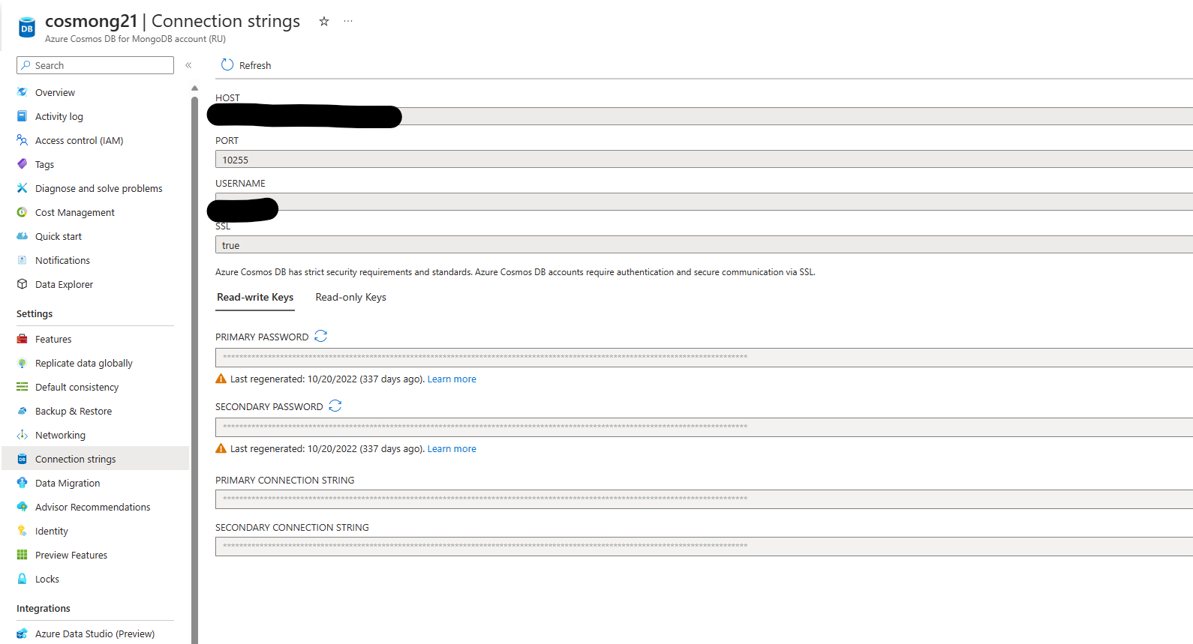Image resolution: width=1193 pixels, height=644 pixels.
Task: Click the warning icon under primary password
Action: (x=221, y=379)
